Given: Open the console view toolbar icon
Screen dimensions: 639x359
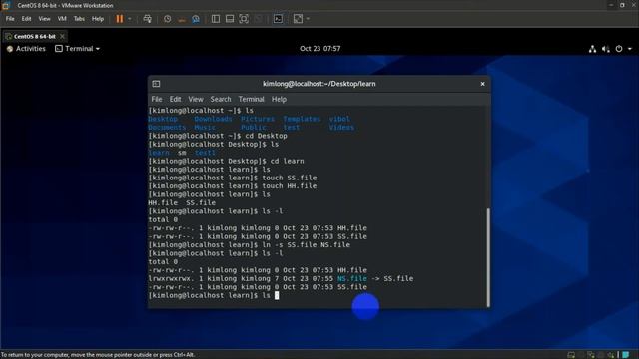Looking at the screenshot, I should pyautogui.click(x=278, y=19).
